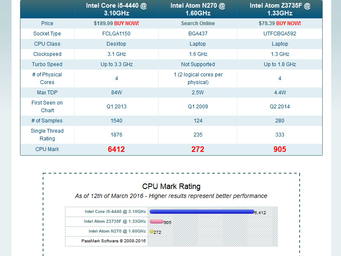Click the Q1 2009 cell
The height and width of the screenshot is (256, 341).
[198, 106]
